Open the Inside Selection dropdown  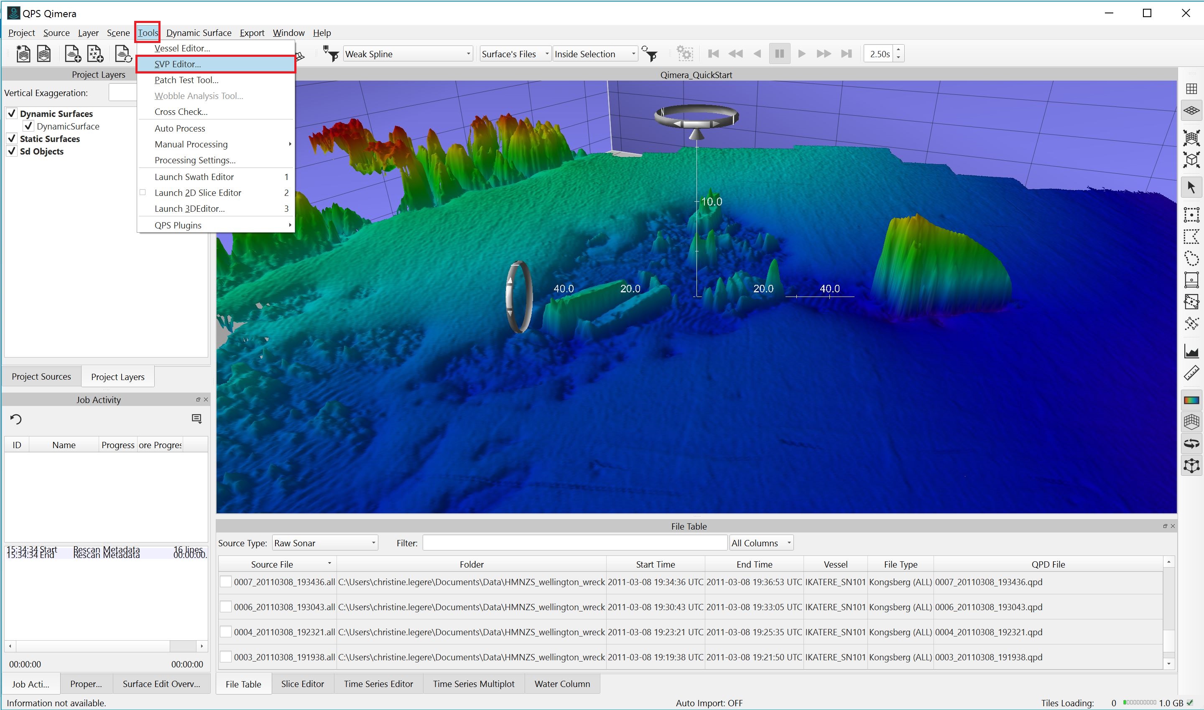[595, 54]
